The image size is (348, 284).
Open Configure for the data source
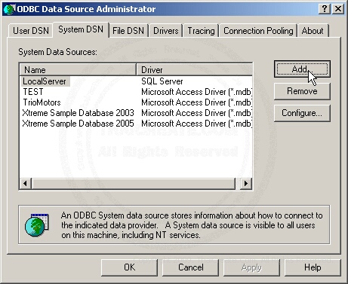(x=302, y=113)
